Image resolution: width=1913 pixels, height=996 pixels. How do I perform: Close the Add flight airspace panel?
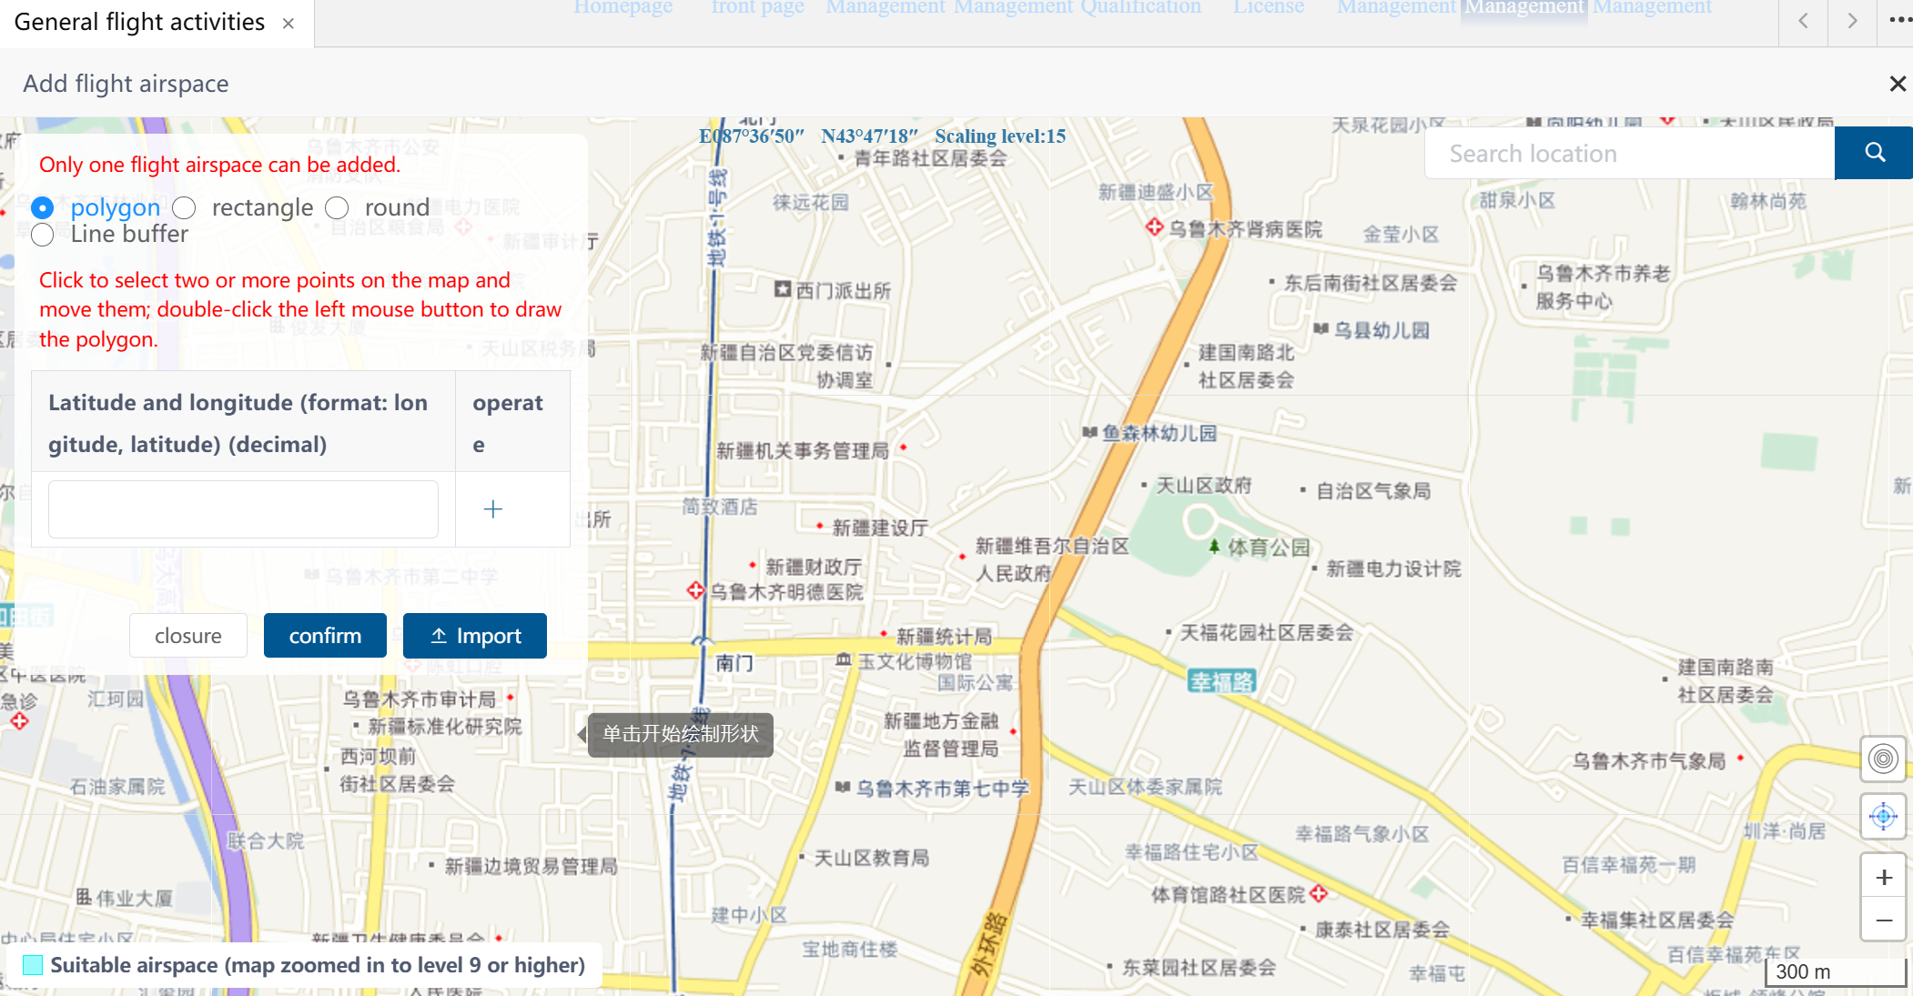(x=1898, y=84)
